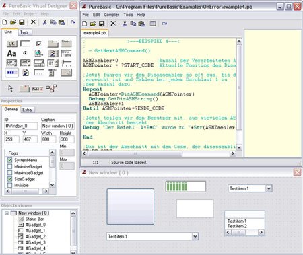This screenshot has height=255, width=303.
Task: Save source with PureBasic toolbar floppy icon
Action: coord(102,24)
